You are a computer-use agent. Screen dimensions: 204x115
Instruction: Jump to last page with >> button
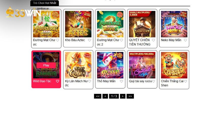click(x=130, y=96)
